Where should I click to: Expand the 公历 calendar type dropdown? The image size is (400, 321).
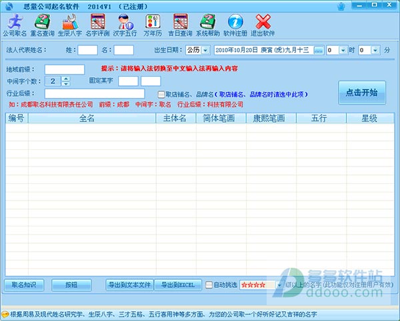coord(205,50)
